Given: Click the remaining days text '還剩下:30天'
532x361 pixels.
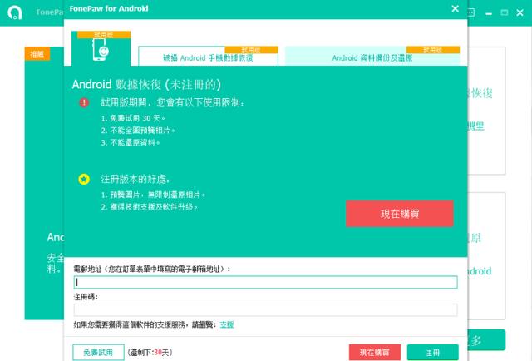Looking at the screenshot, I should point(150,353).
